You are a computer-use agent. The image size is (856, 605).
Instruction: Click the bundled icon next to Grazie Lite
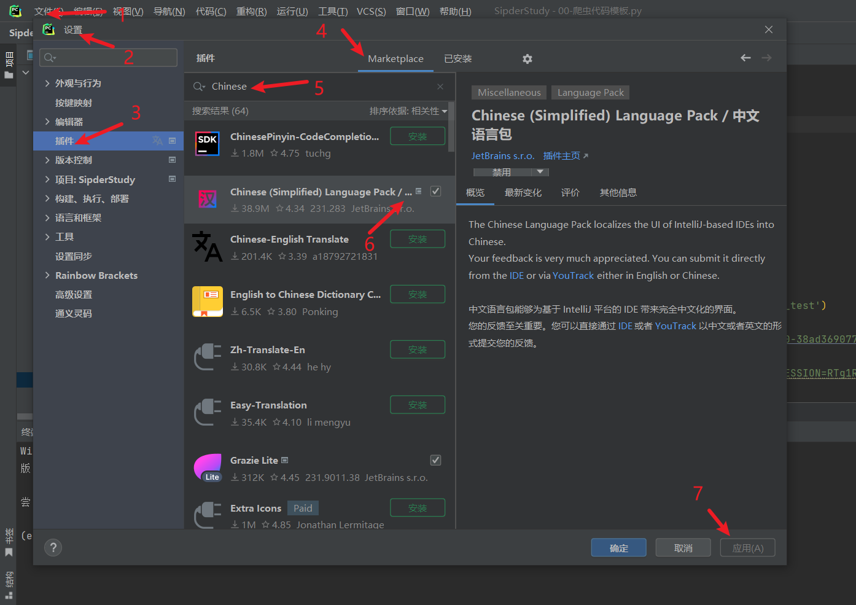(284, 460)
